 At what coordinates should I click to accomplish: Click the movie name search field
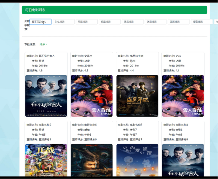41,22
